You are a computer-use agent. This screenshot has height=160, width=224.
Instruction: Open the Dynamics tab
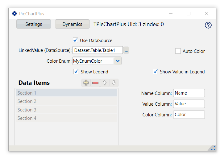pos(72,24)
